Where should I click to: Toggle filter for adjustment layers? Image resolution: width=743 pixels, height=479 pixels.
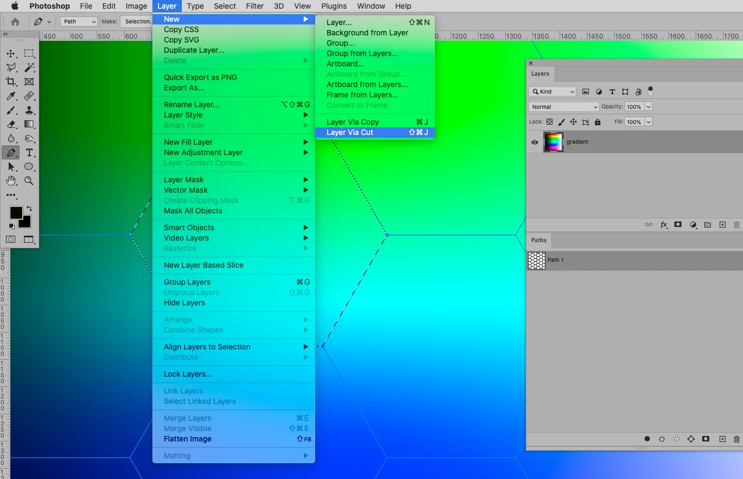tap(599, 91)
